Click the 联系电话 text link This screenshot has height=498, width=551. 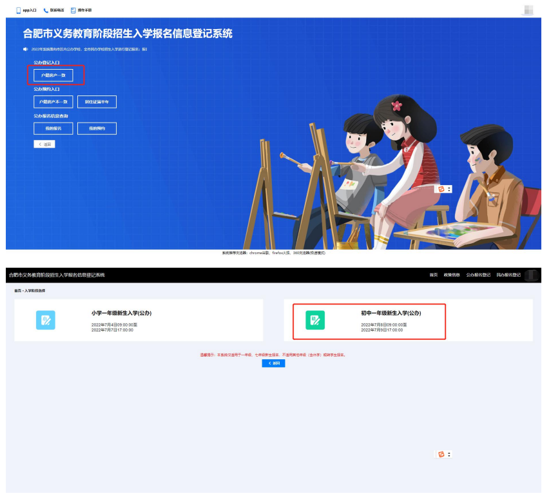click(57, 10)
